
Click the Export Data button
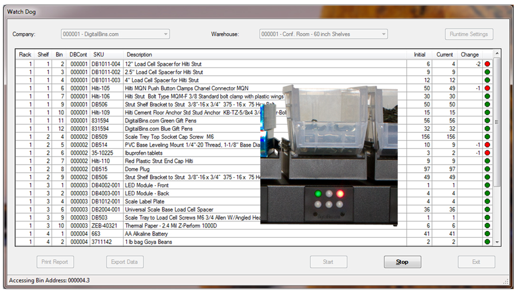[125, 262]
